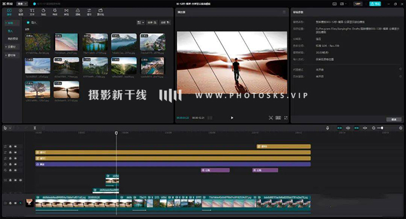This screenshot has height=219, width=406.
Task: Click the microphone voiceover record icon
Action: coord(327,128)
